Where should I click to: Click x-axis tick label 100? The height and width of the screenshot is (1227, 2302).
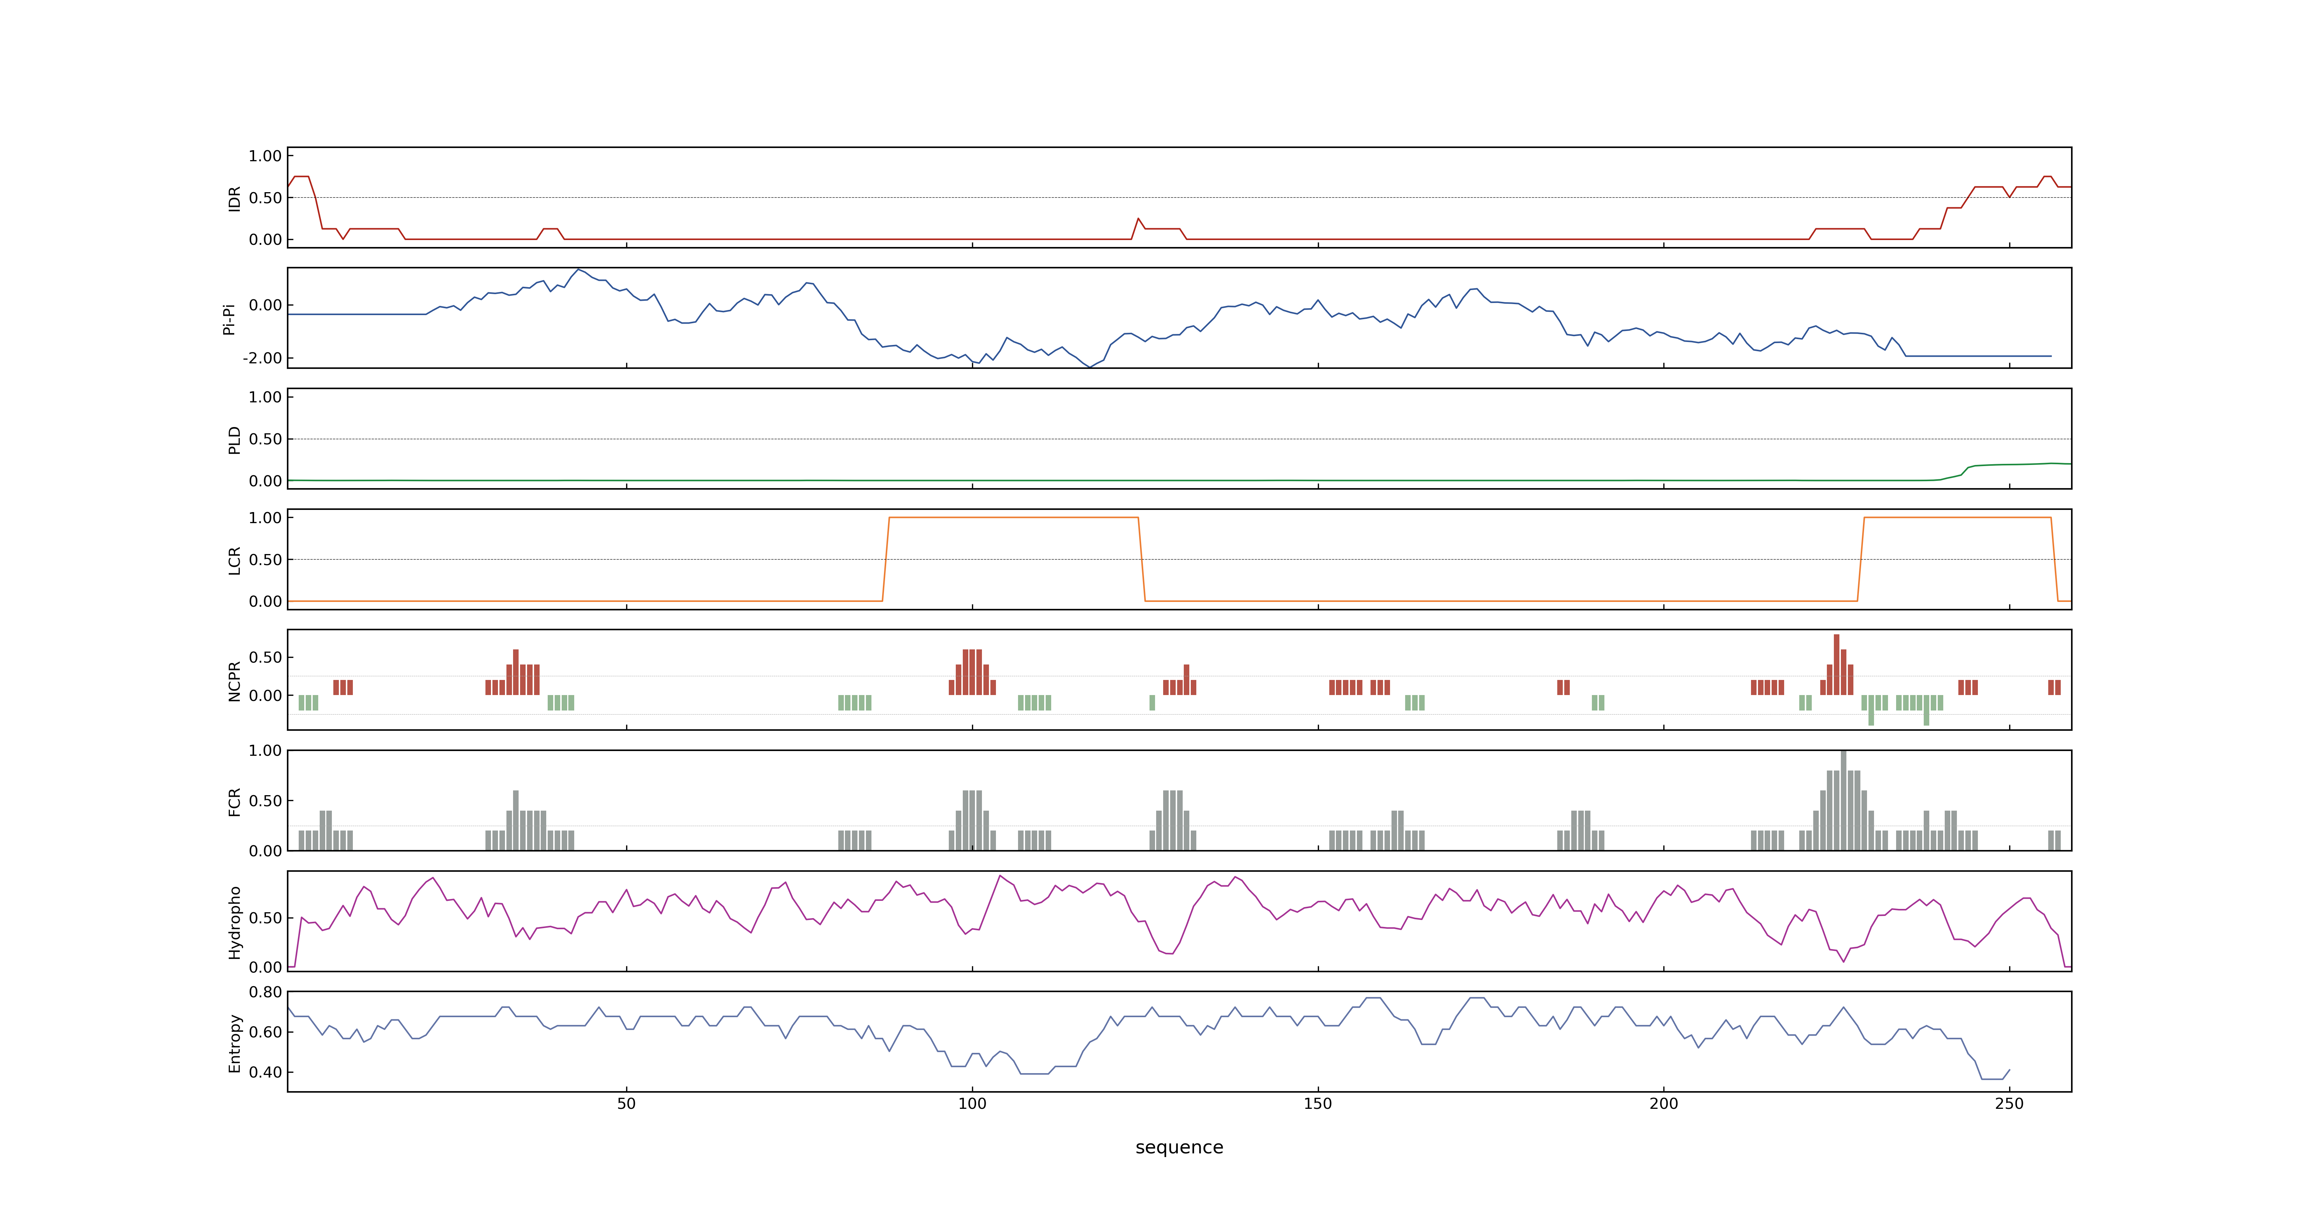pos(972,1104)
